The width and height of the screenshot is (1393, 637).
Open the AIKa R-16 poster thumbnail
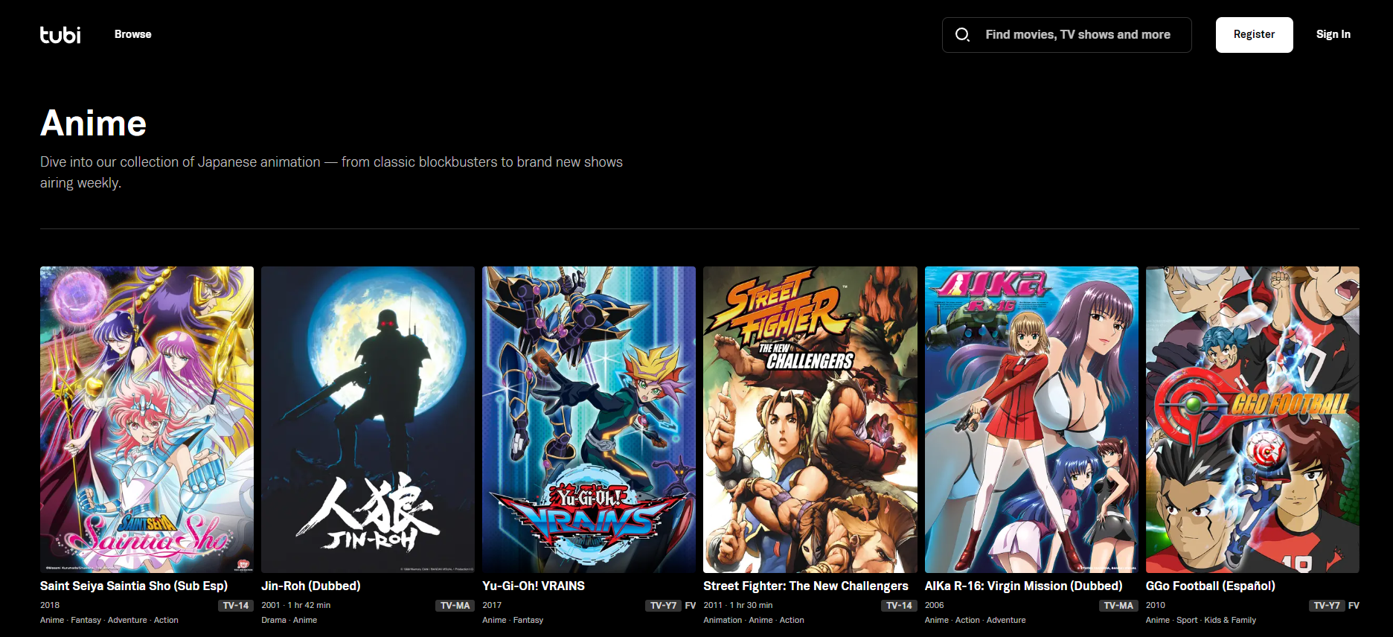tap(1031, 420)
